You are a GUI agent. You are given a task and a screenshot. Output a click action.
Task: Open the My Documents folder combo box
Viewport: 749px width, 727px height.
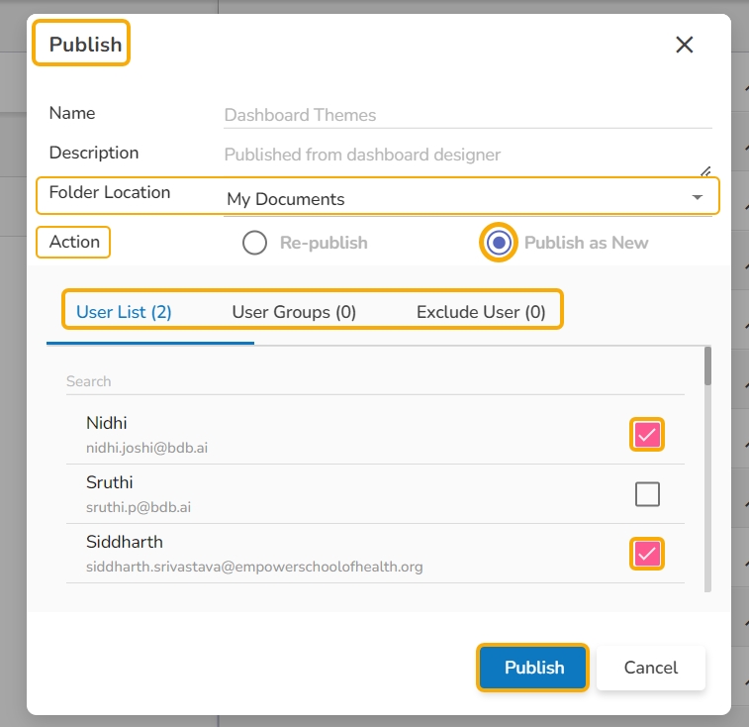click(x=455, y=199)
